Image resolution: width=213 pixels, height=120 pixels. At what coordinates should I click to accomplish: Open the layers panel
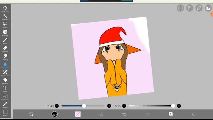171,114
